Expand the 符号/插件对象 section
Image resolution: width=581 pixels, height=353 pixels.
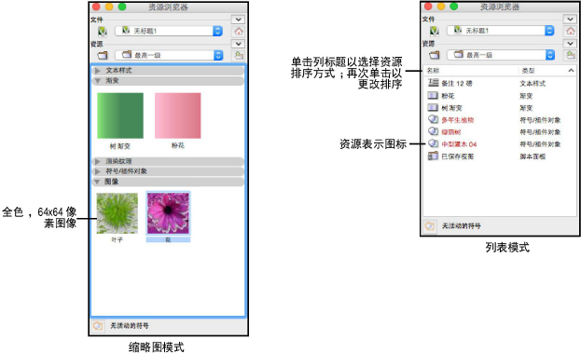tap(97, 171)
